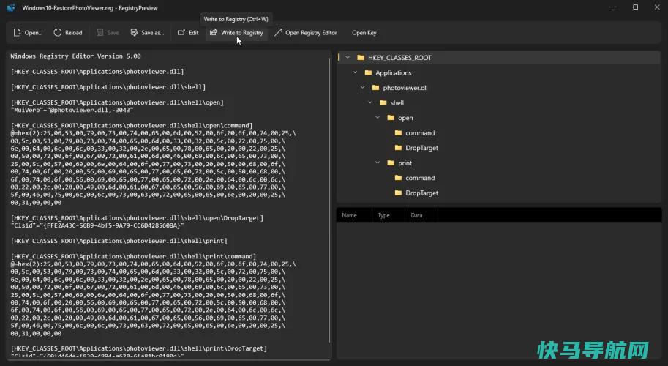Click folder icon of command under open
Screen dimensions: 668x366
pyautogui.click(x=398, y=133)
